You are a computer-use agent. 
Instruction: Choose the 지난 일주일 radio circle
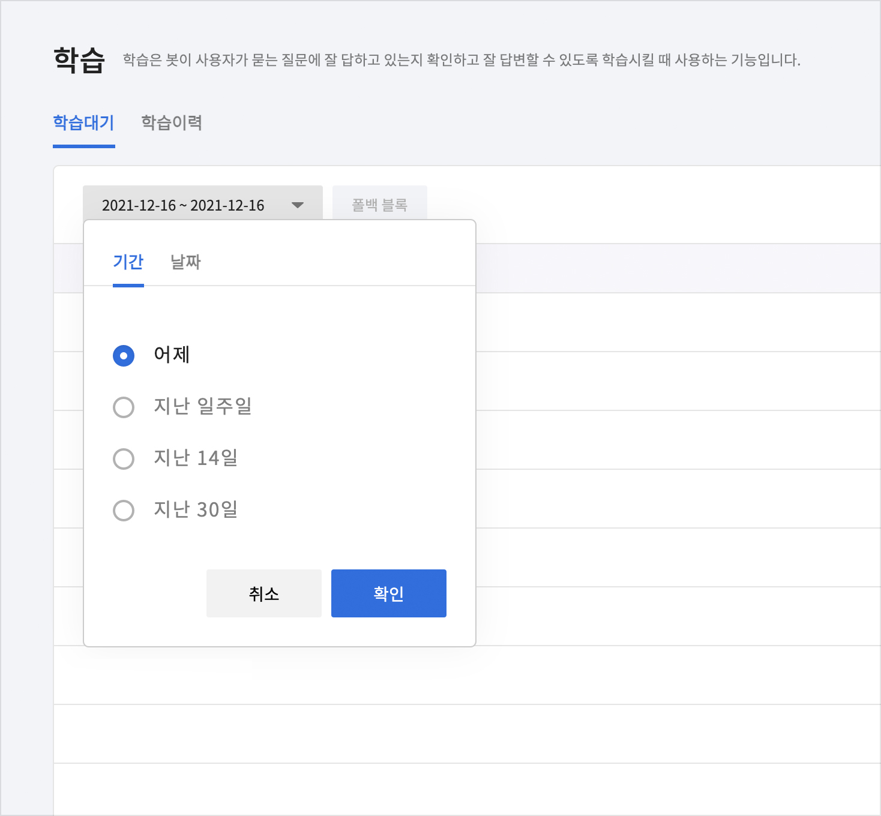point(124,407)
